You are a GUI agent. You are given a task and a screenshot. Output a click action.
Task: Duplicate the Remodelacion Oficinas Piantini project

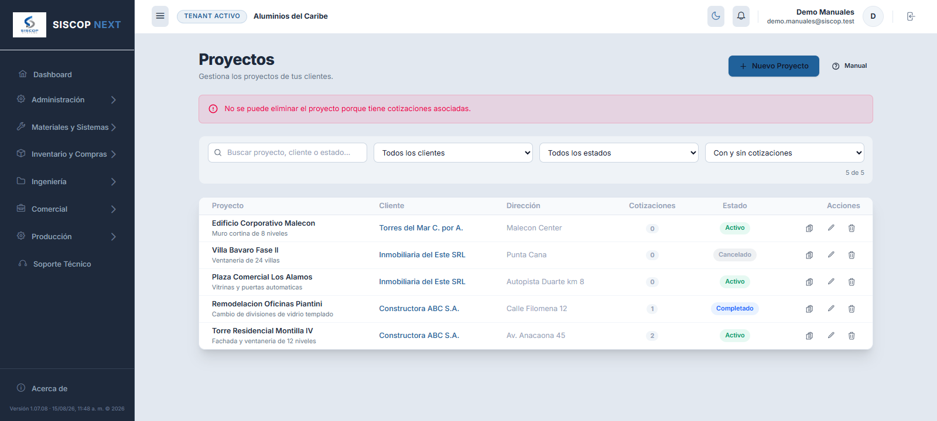(x=809, y=309)
